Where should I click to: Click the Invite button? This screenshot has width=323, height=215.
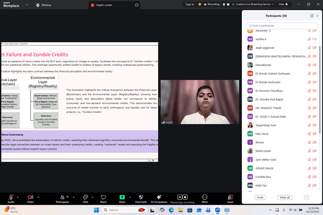pos(260,197)
